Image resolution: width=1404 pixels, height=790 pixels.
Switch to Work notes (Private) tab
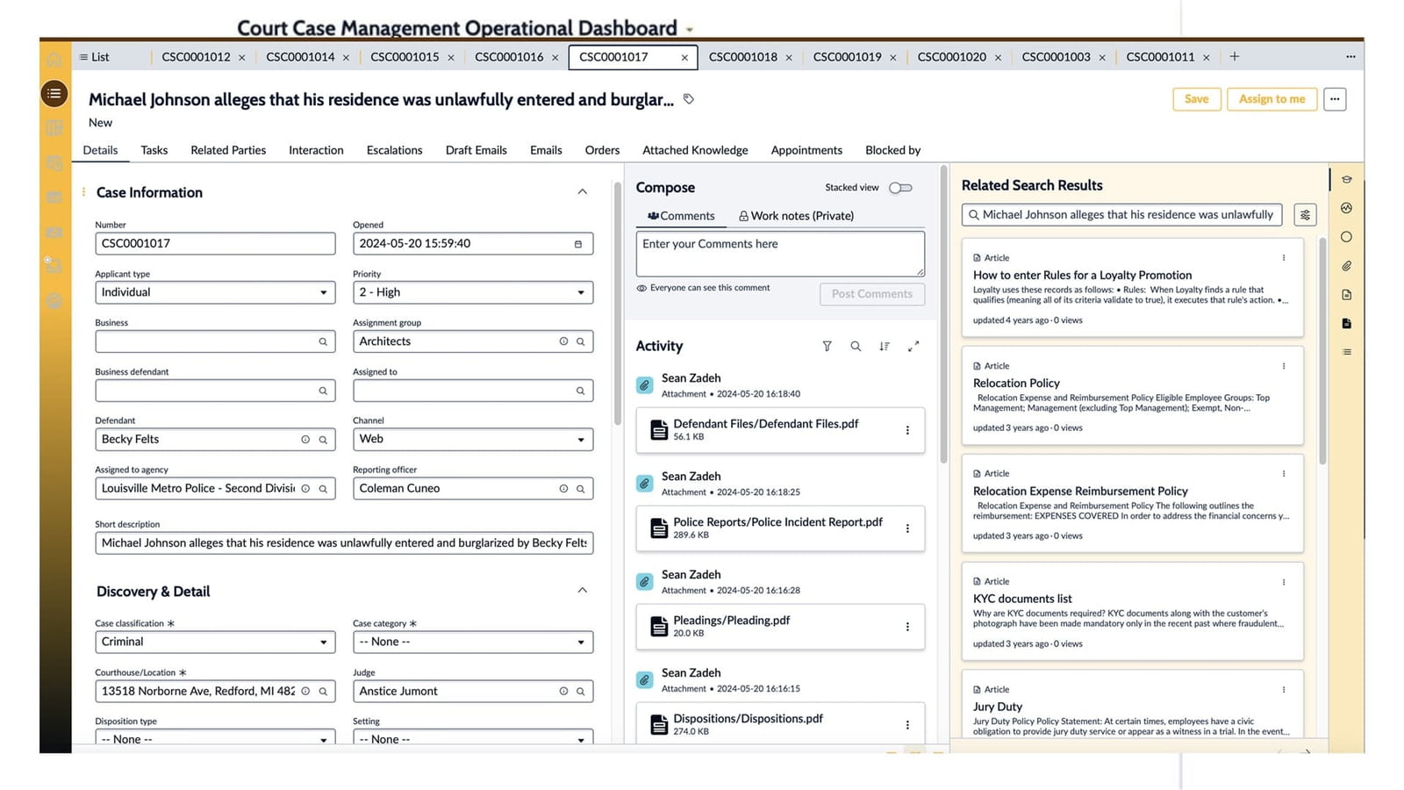tap(796, 216)
